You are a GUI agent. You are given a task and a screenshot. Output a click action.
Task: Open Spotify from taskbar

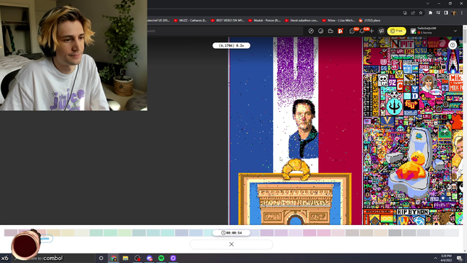[x=161, y=258]
